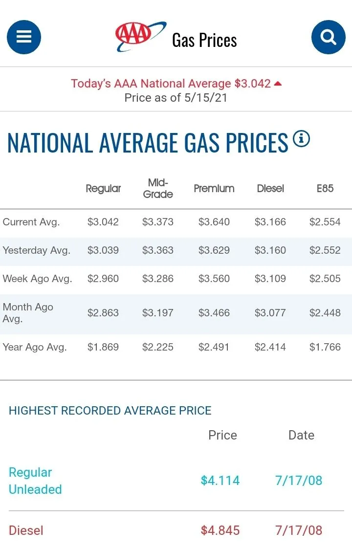352x550 pixels.
Task: Select the Mid-Grade column header
Action: 157,188
